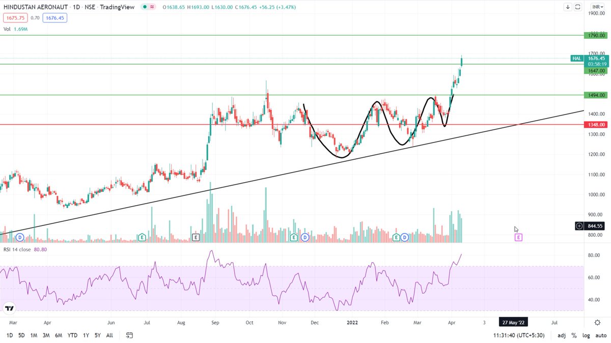Switch range to YTD

click(72, 335)
